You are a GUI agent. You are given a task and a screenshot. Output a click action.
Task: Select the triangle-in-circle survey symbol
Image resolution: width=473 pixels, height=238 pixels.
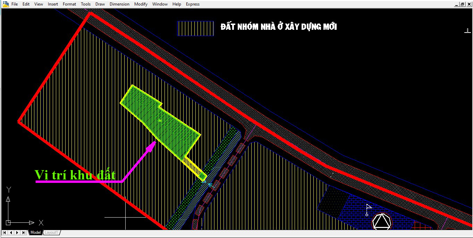click(382, 221)
